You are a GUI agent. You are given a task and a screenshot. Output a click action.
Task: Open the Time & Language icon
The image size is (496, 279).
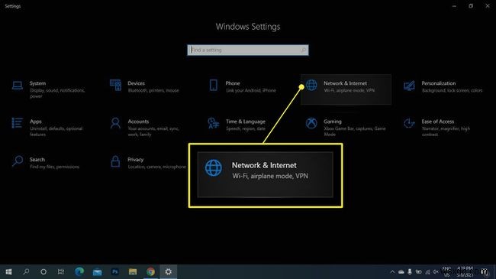coord(213,123)
